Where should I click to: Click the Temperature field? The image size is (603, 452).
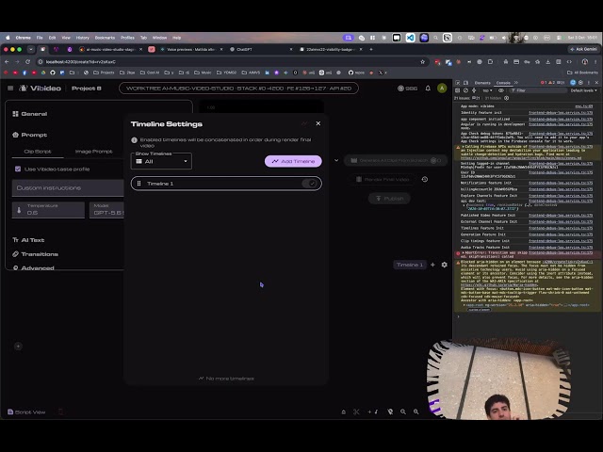(48, 210)
